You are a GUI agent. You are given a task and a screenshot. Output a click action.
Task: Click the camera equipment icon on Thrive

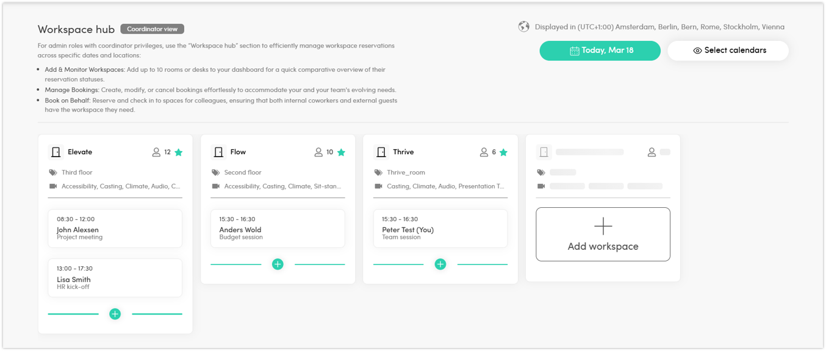coord(378,186)
